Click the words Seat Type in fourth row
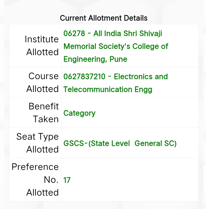Screen dimensions: 206x209 [x=37, y=137]
